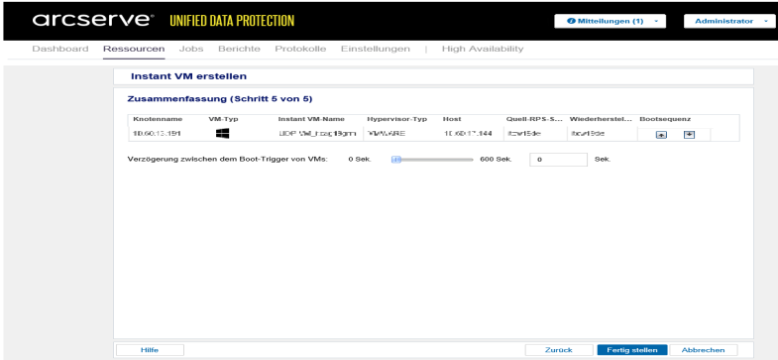Open the Protokolle tab
Viewport: 778px width, 360px height.
pyautogui.click(x=300, y=49)
